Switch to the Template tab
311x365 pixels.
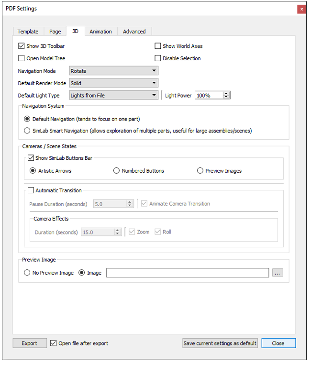[28, 32]
